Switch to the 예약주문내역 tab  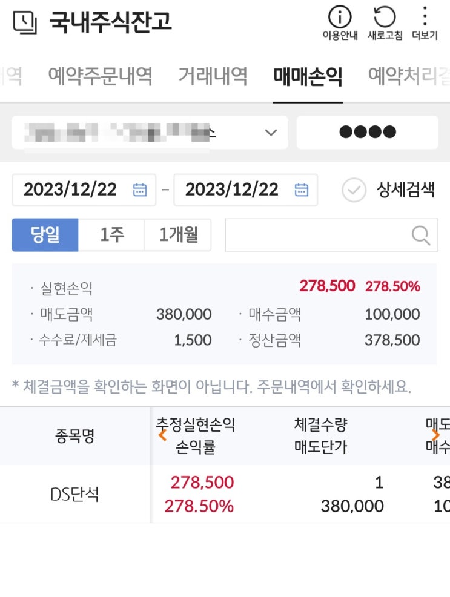100,76
